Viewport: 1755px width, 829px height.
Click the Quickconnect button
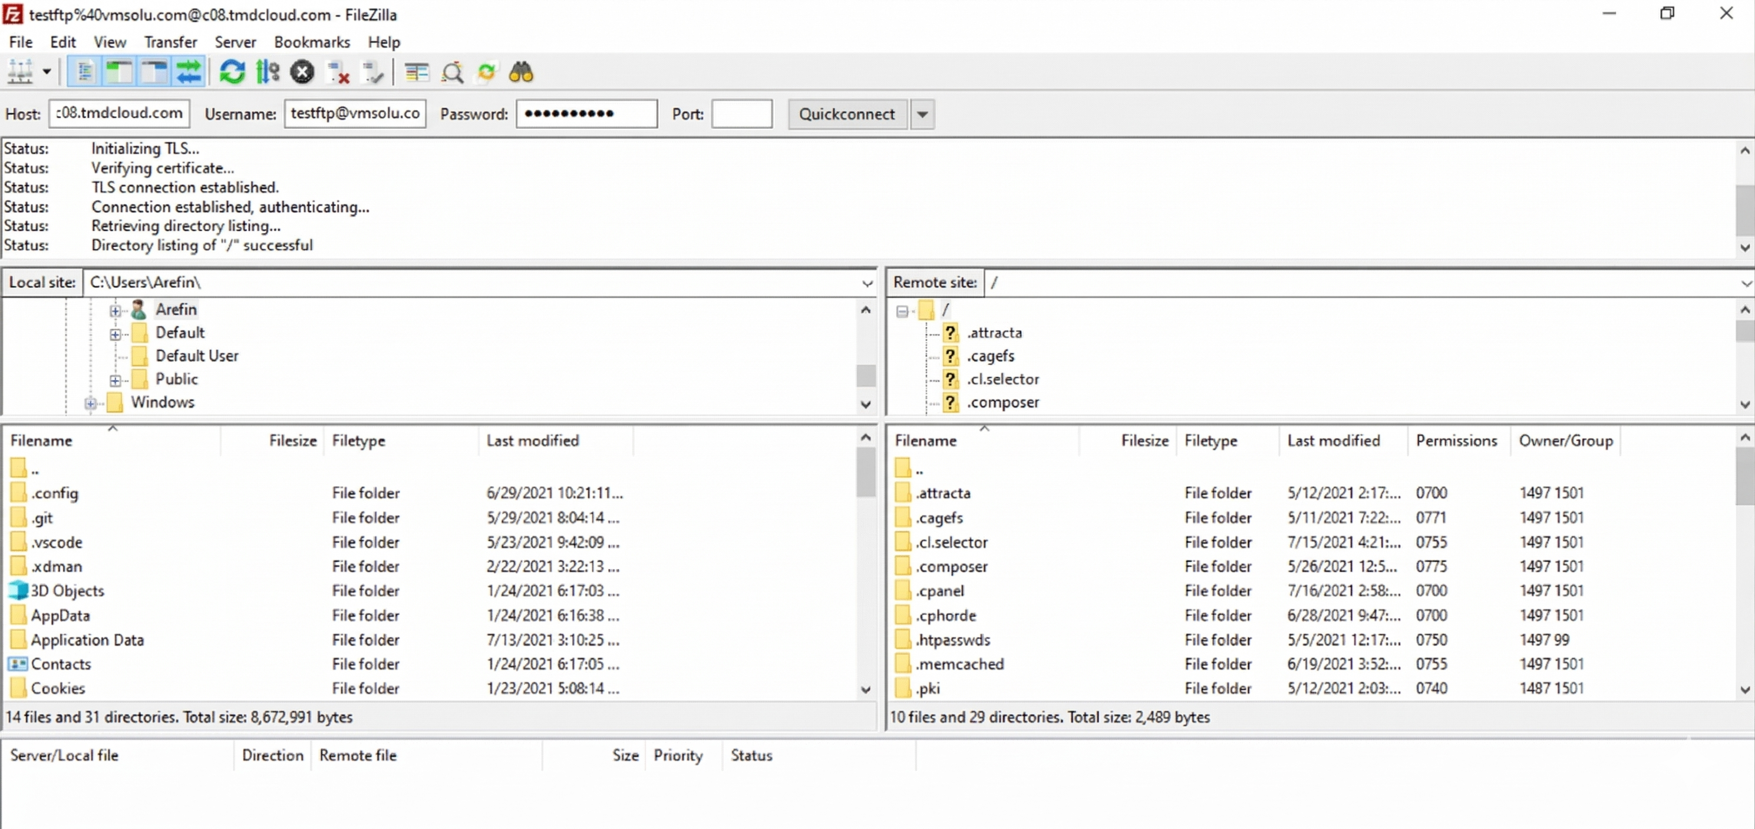pyautogui.click(x=847, y=114)
